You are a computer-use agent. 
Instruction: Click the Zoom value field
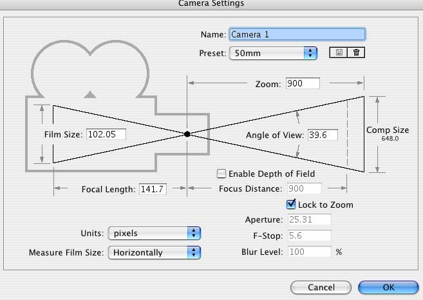[x=303, y=84]
